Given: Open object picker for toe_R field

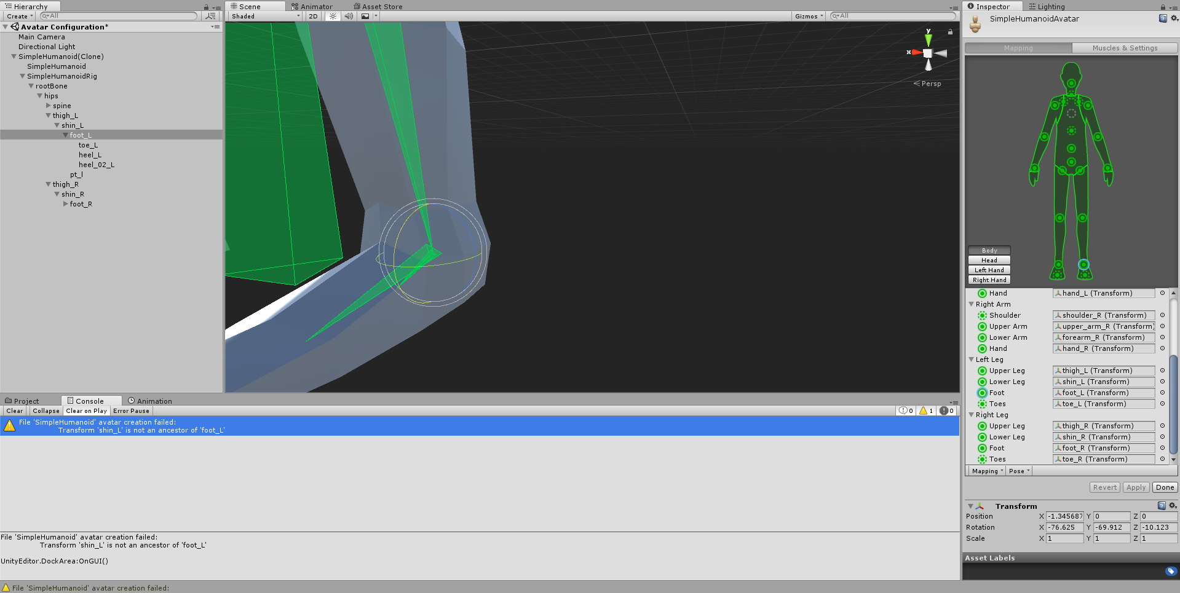Looking at the screenshot, I should [x=1162, y=459].
